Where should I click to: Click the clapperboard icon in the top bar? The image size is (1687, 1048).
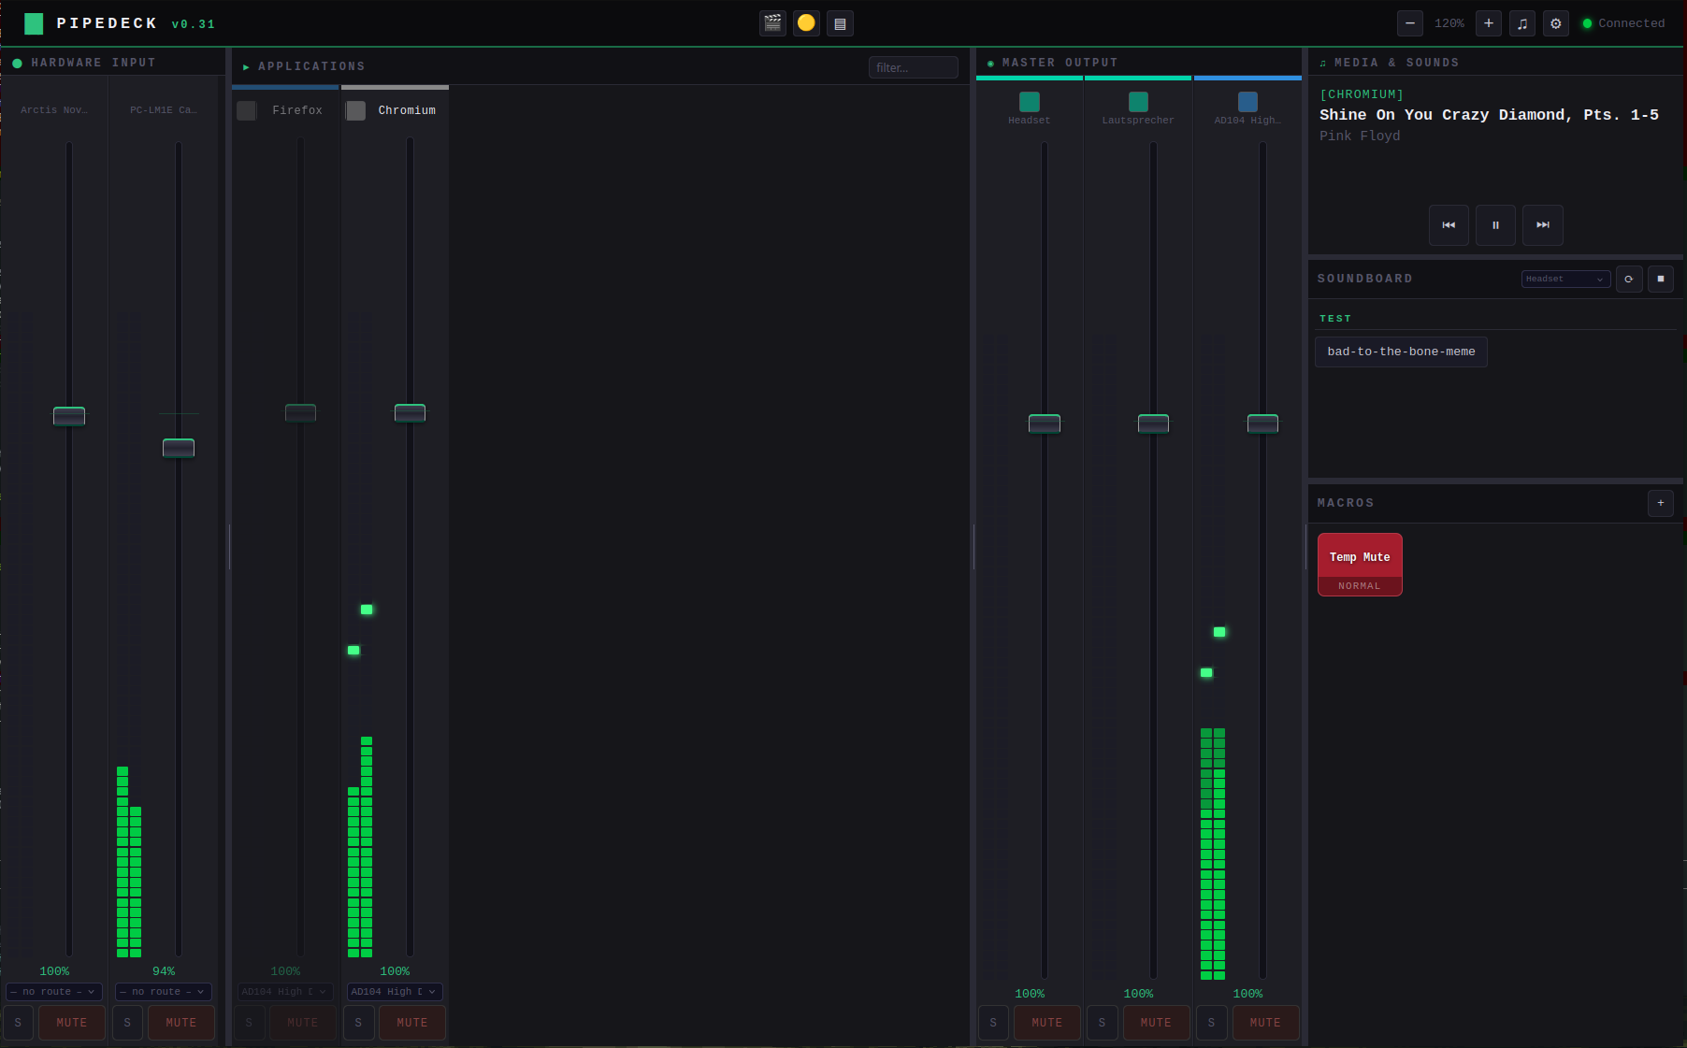(x=772, y=23)
